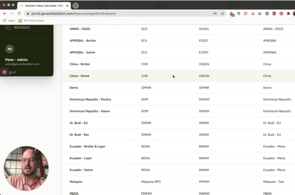The height and width of the screenshot is (195, 295).
Task: Click the browser back arrow
Action: point(5,14)
